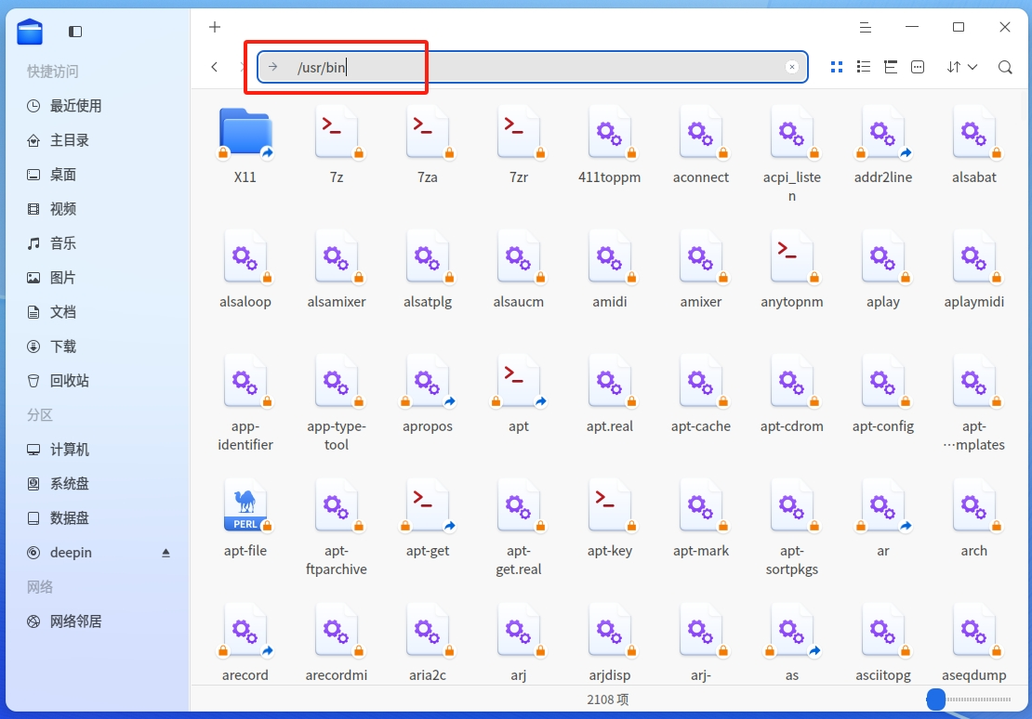
Task: Switch to tree view mode
Action: (891, 67)
